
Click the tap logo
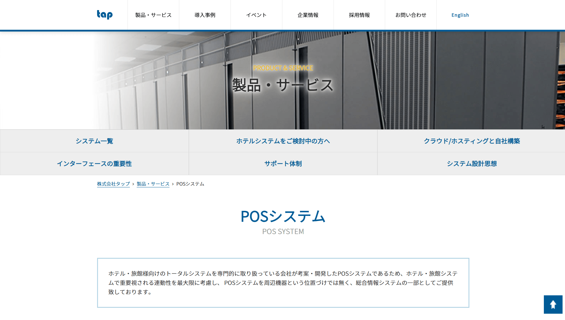(x=105, y=15)
